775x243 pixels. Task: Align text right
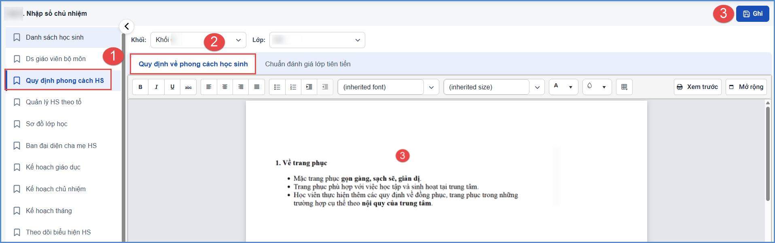coord(241,87)
